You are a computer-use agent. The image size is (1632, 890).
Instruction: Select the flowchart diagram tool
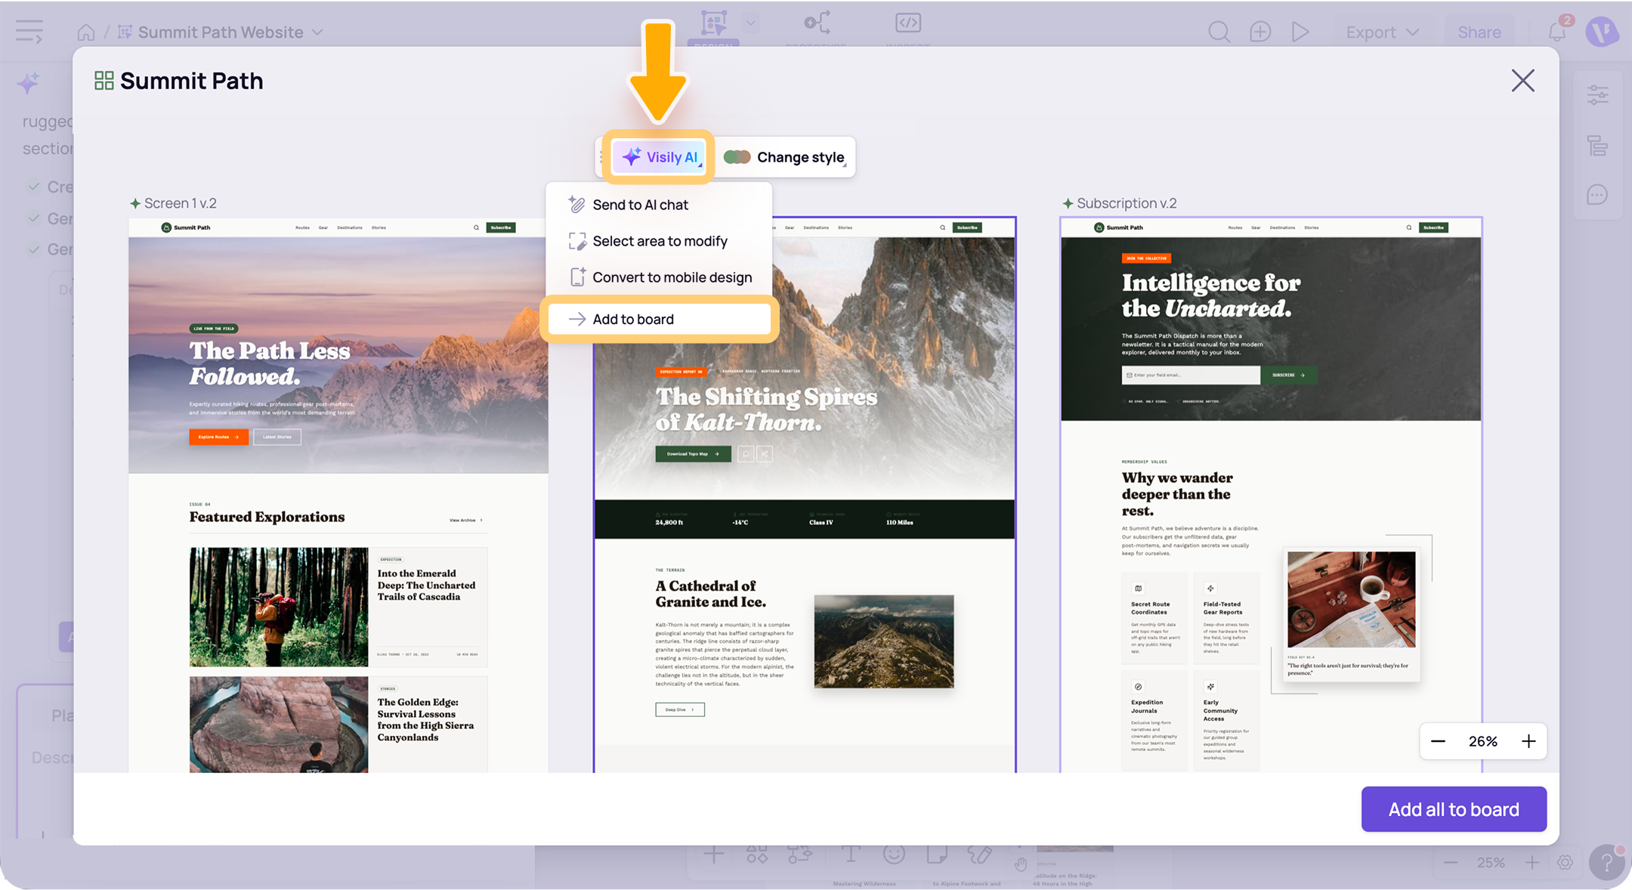[x=800, y=854]
